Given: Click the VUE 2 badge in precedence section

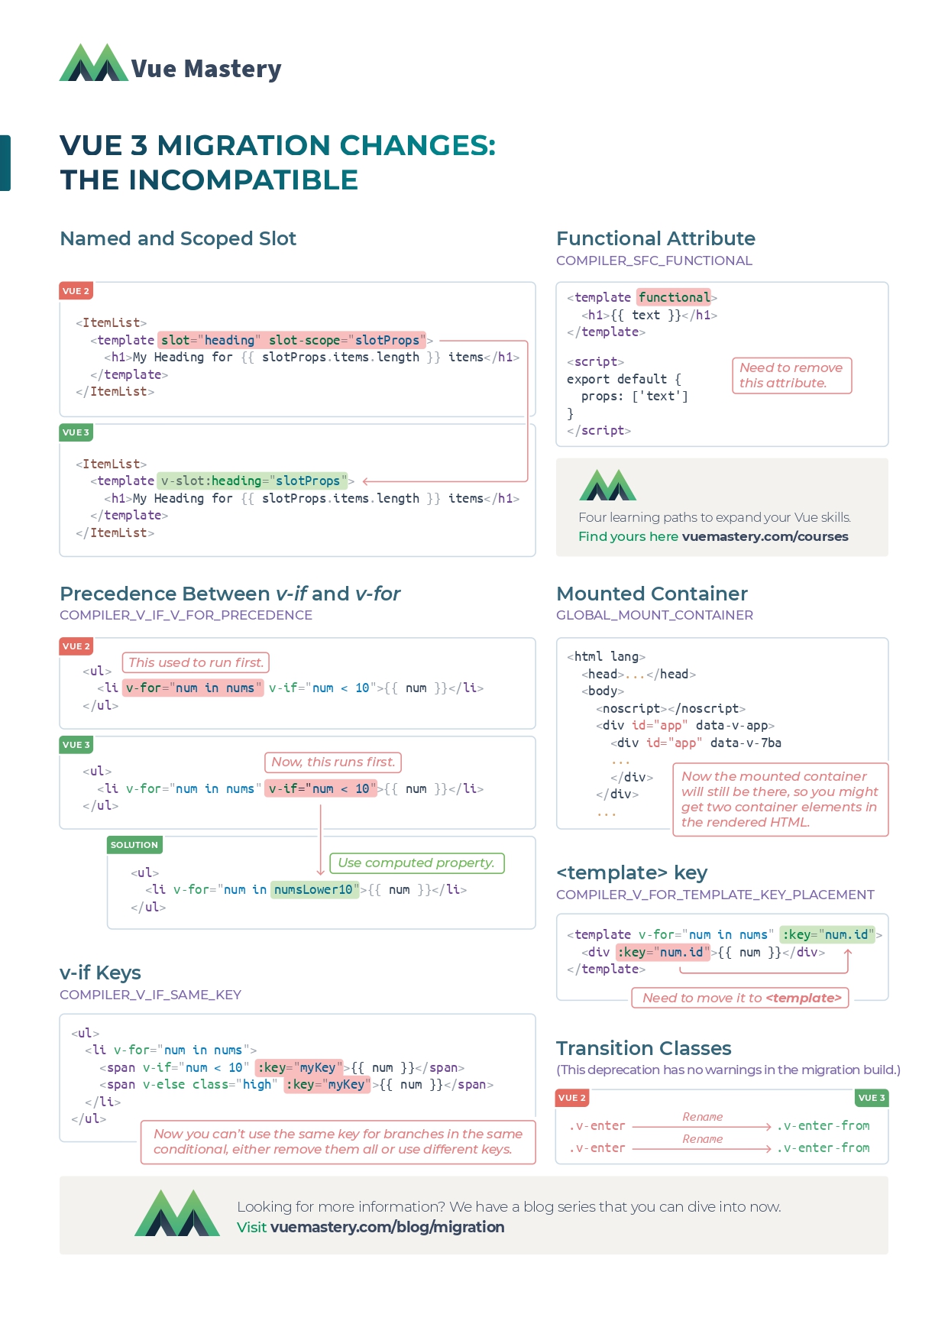Looking at the screenshot, I should (x=76, y=646).
